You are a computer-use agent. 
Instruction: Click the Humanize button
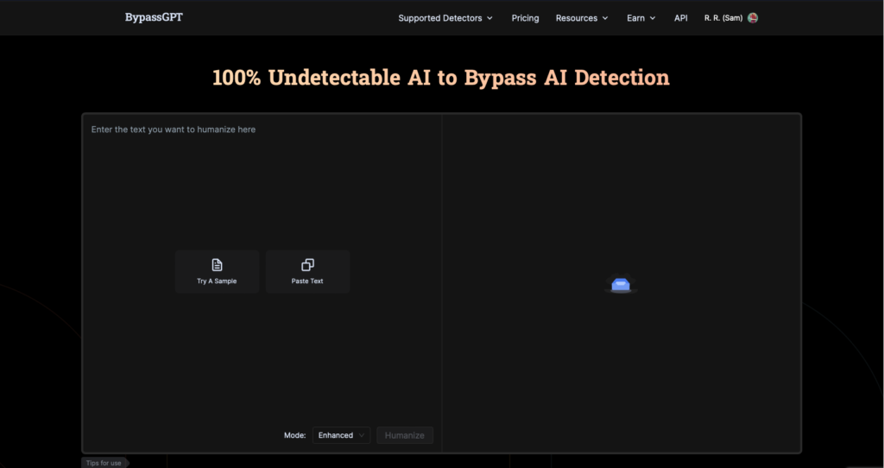[405, 435]
